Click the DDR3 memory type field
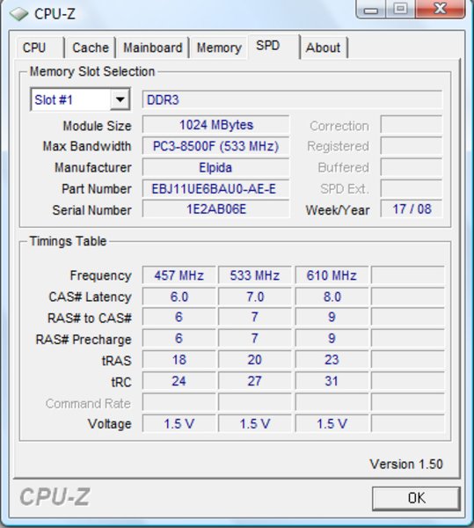Screen dimensions: 474x528 292,99
